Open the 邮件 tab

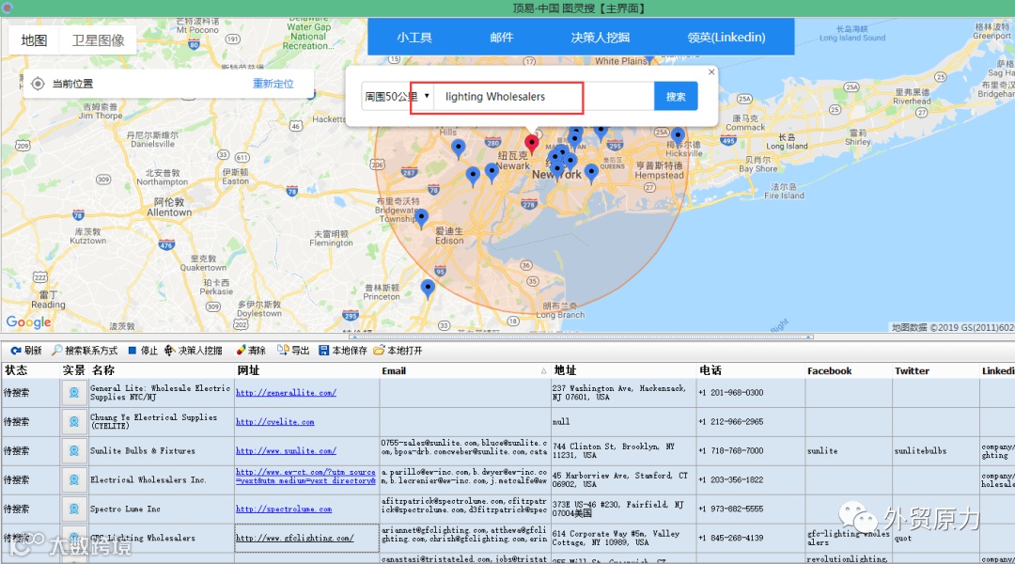pos(502,37)
